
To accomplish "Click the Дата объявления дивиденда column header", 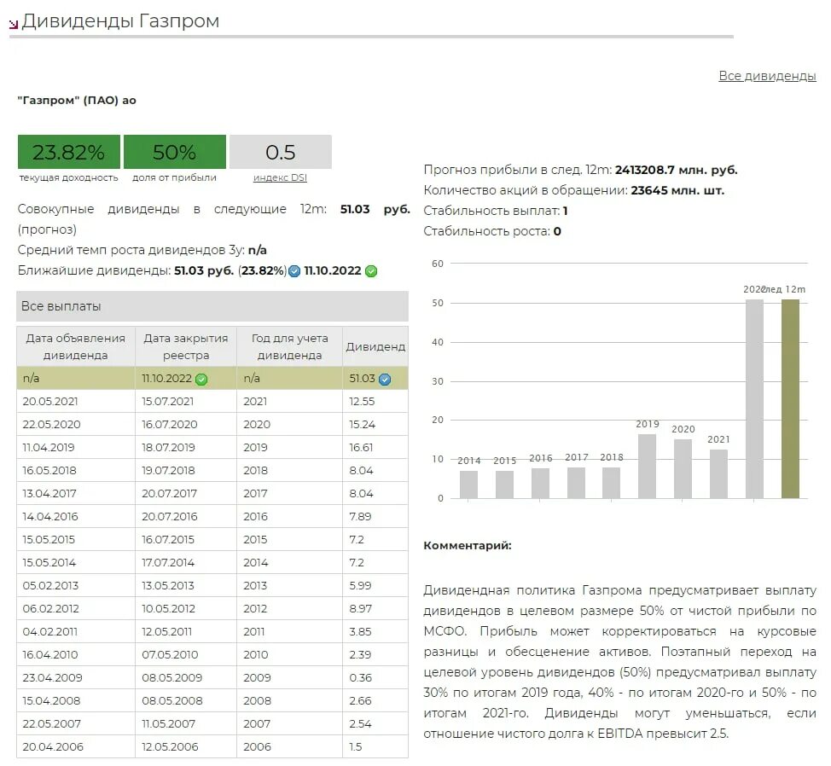I will click(76, 346).
